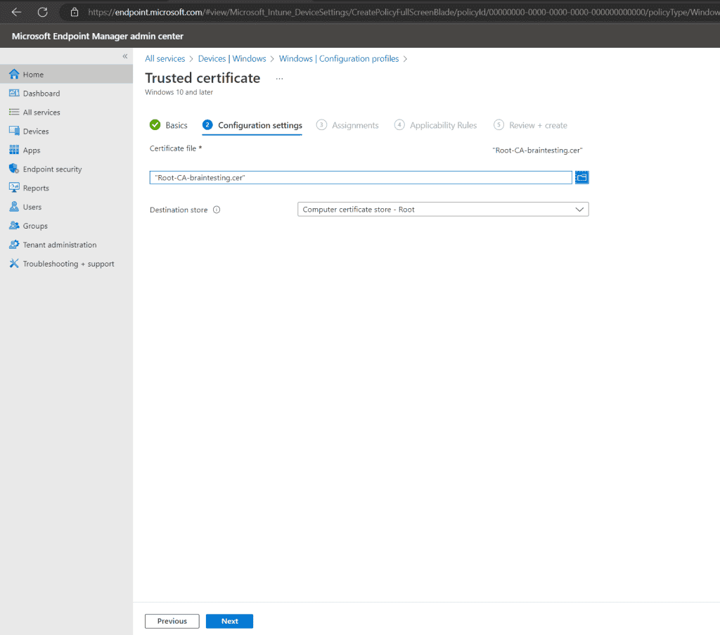This screenshot has height=635, width=720.
Task: Click inside the Certificate file input field
Action: [360, 177]
